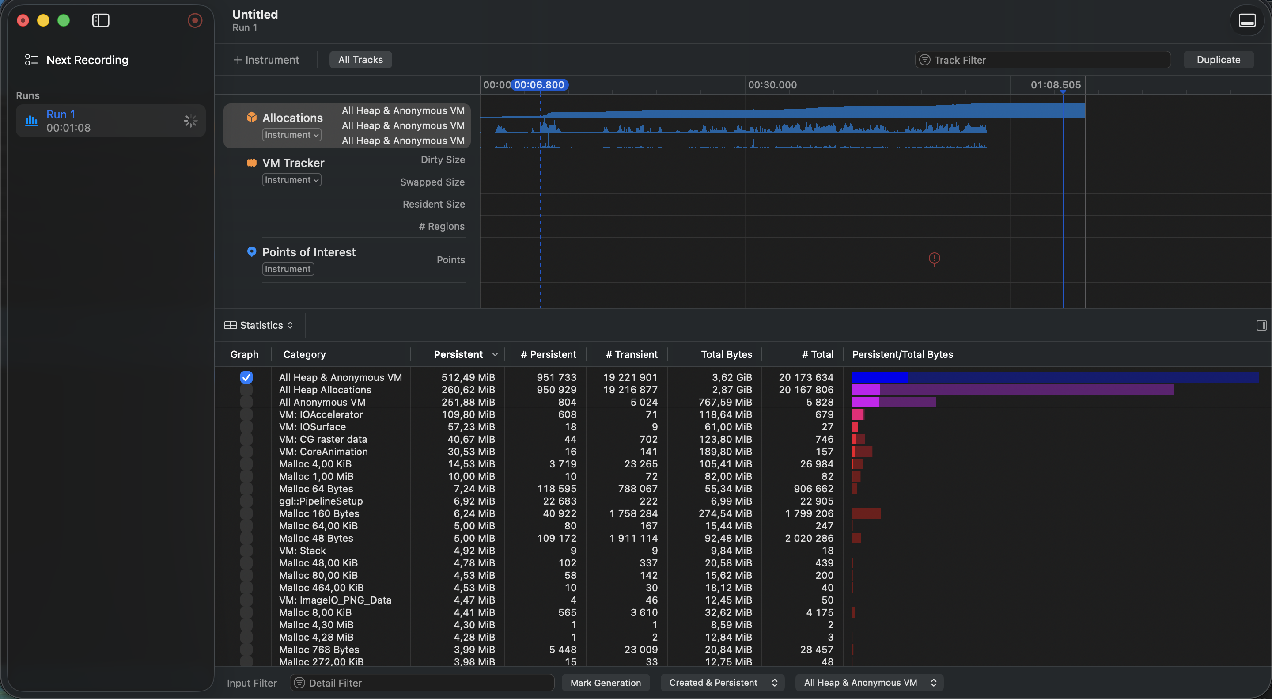Open the Statistics view dropdown
Viewport: 1272px width, 699px height.
tap(259, 325)
